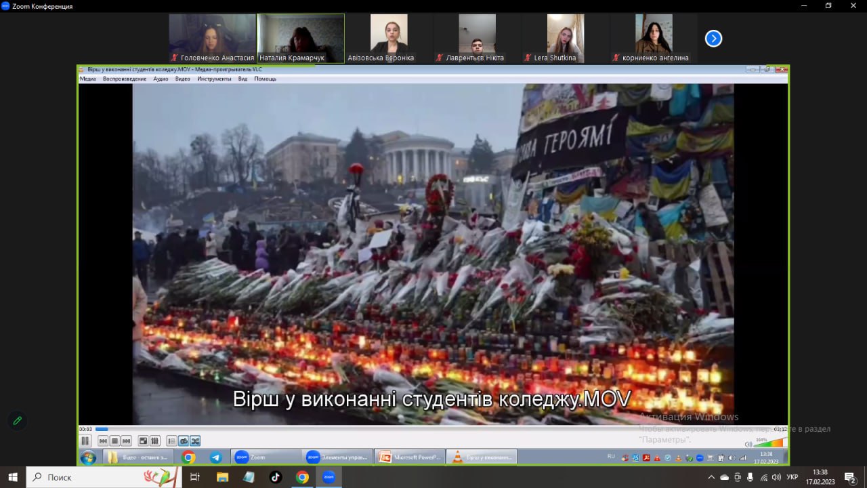Switch to Zoom window in shared taskbar

click(x=266, y=457)
